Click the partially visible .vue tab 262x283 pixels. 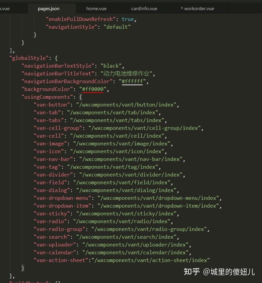[5, 9]
